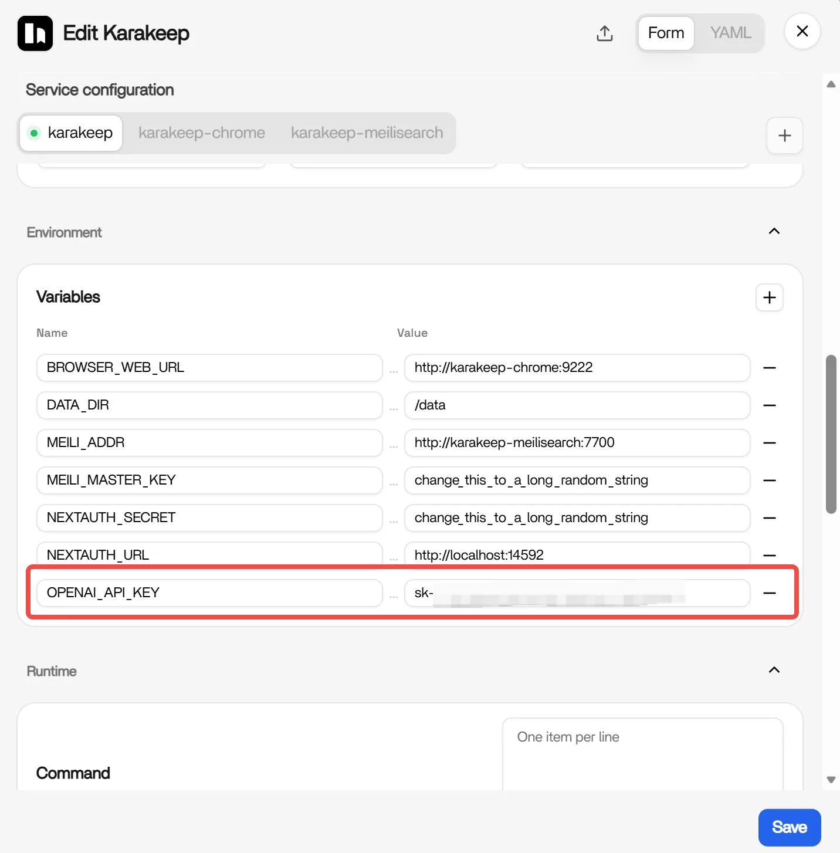
Task: Edit the NEXTAUTH_SECRET name field
Action: [209, 518]
